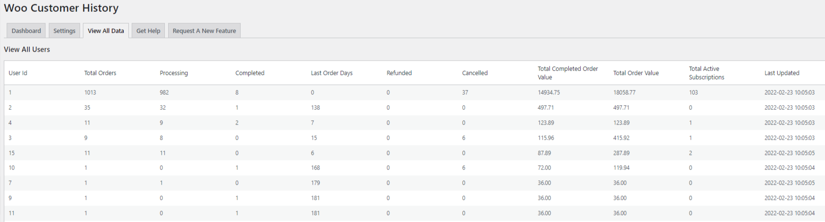
Task: Click last order days value 179
Action: pos(315,183)
